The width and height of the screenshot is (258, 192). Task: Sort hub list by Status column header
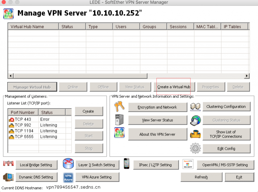click(x=72, y=27)
